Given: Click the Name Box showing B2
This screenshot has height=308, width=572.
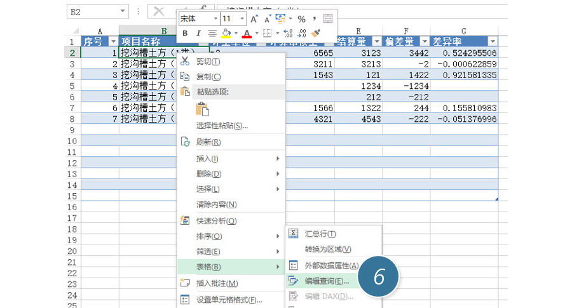Looking at the screenshot, I should pos(93,11).
